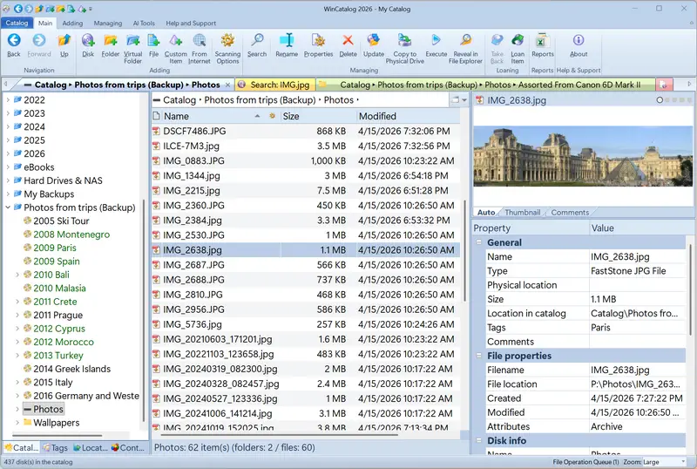Collapse the File properties section
697x469 pixels.
479,356
